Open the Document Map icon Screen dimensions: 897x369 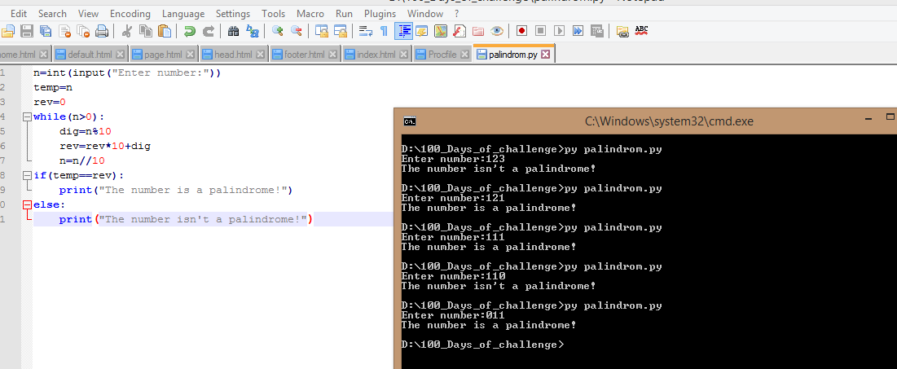[441, 31]
